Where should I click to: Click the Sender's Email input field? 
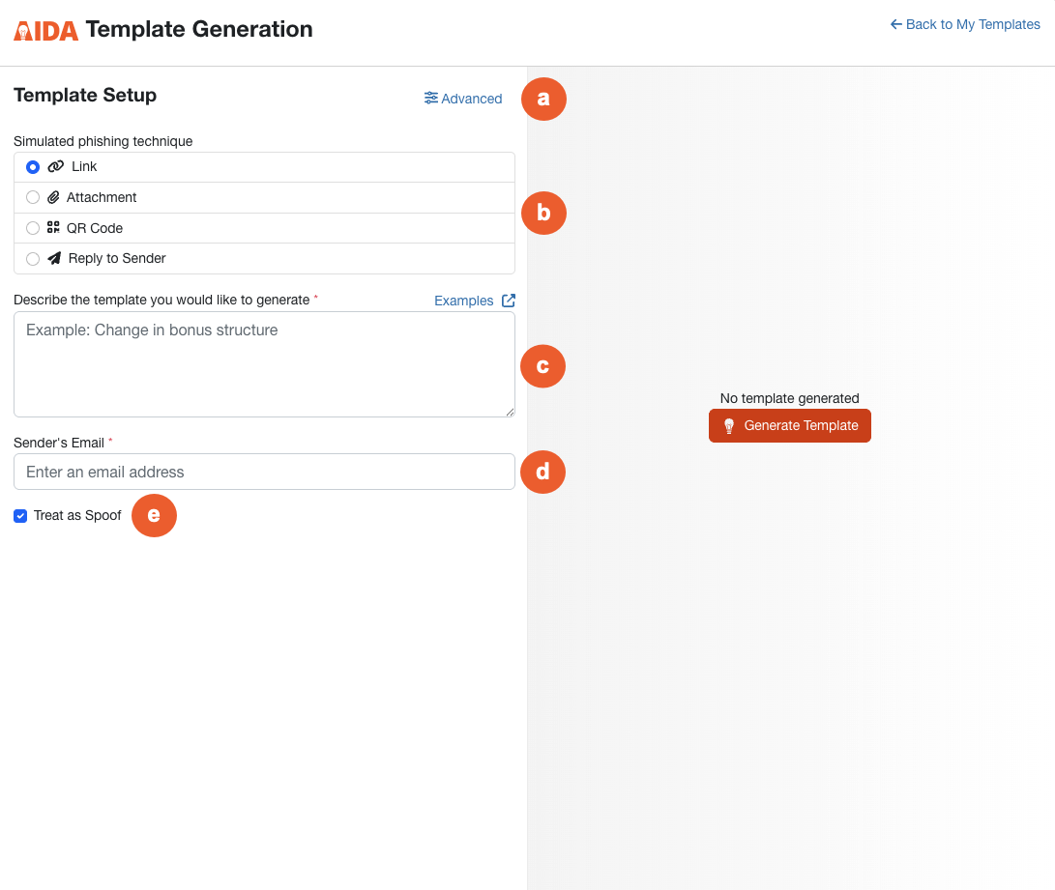[x=264, y=472]
